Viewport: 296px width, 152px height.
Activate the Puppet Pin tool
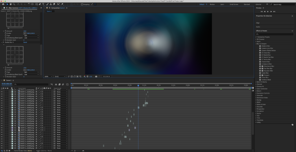tap(62, 4)
